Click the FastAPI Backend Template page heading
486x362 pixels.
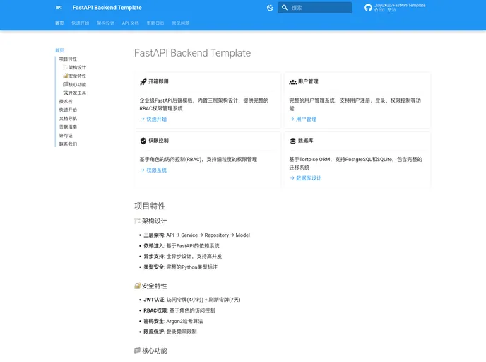coord(192,53)
